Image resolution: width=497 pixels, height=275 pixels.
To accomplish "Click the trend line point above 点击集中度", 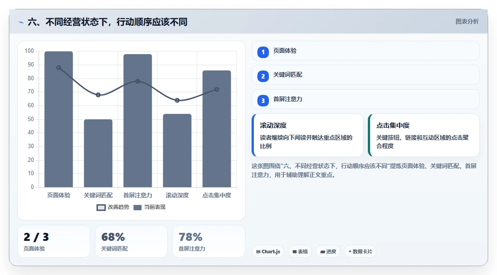I will (217, 90).
